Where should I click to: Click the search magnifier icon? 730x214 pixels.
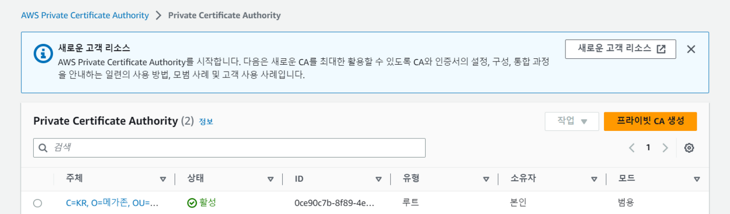point(43,148)
